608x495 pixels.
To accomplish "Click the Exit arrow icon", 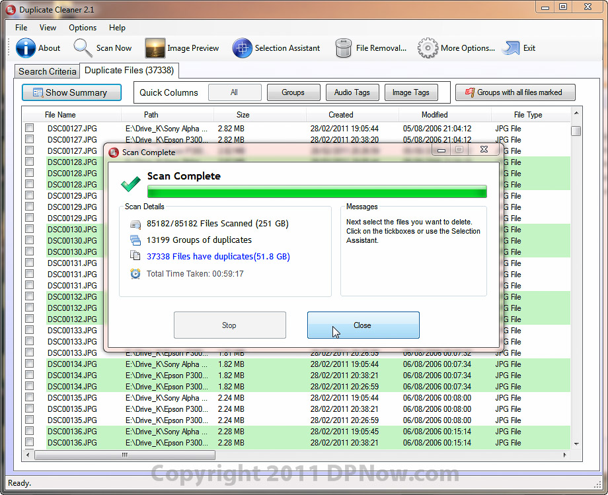I will [511, 48].
